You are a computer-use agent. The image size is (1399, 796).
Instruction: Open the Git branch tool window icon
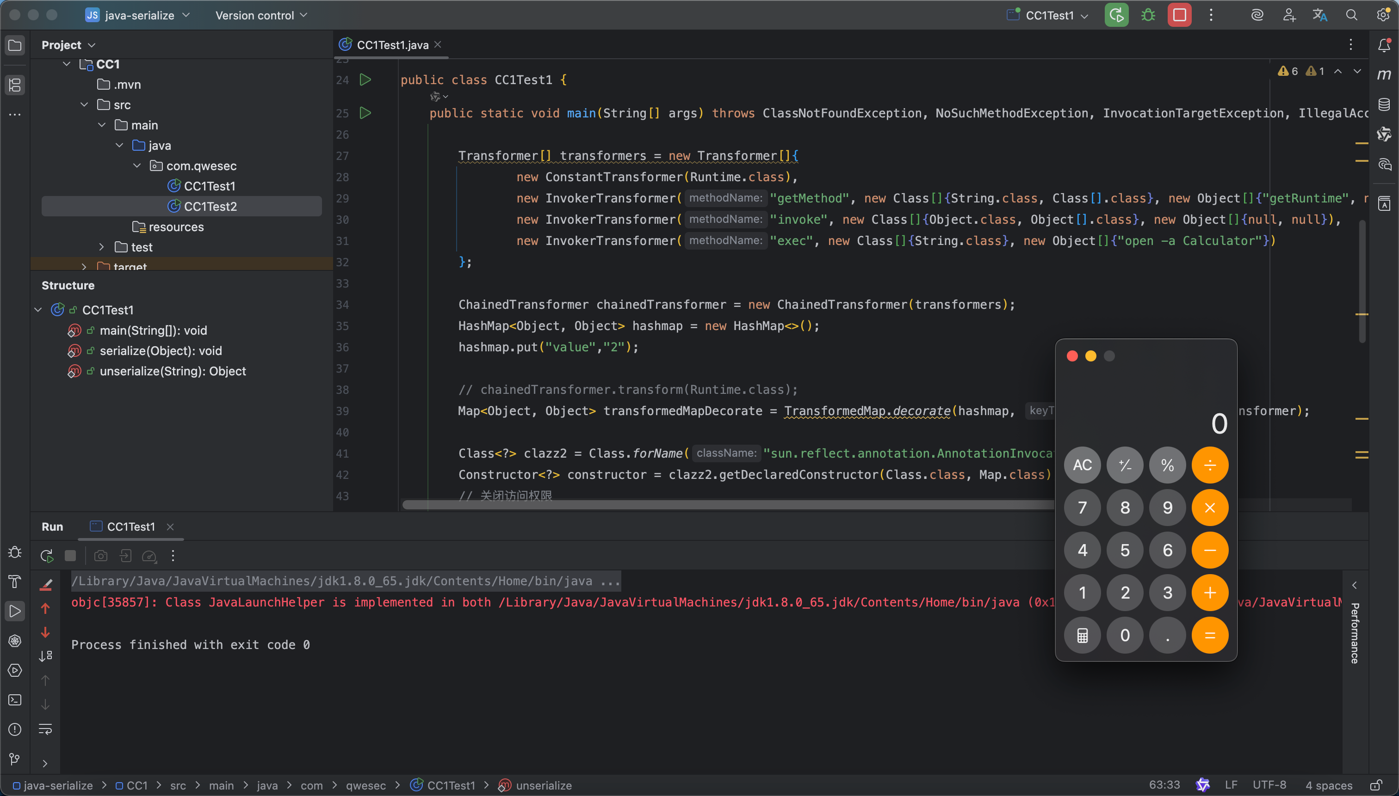pyautogui.click(x=15, y=759)
